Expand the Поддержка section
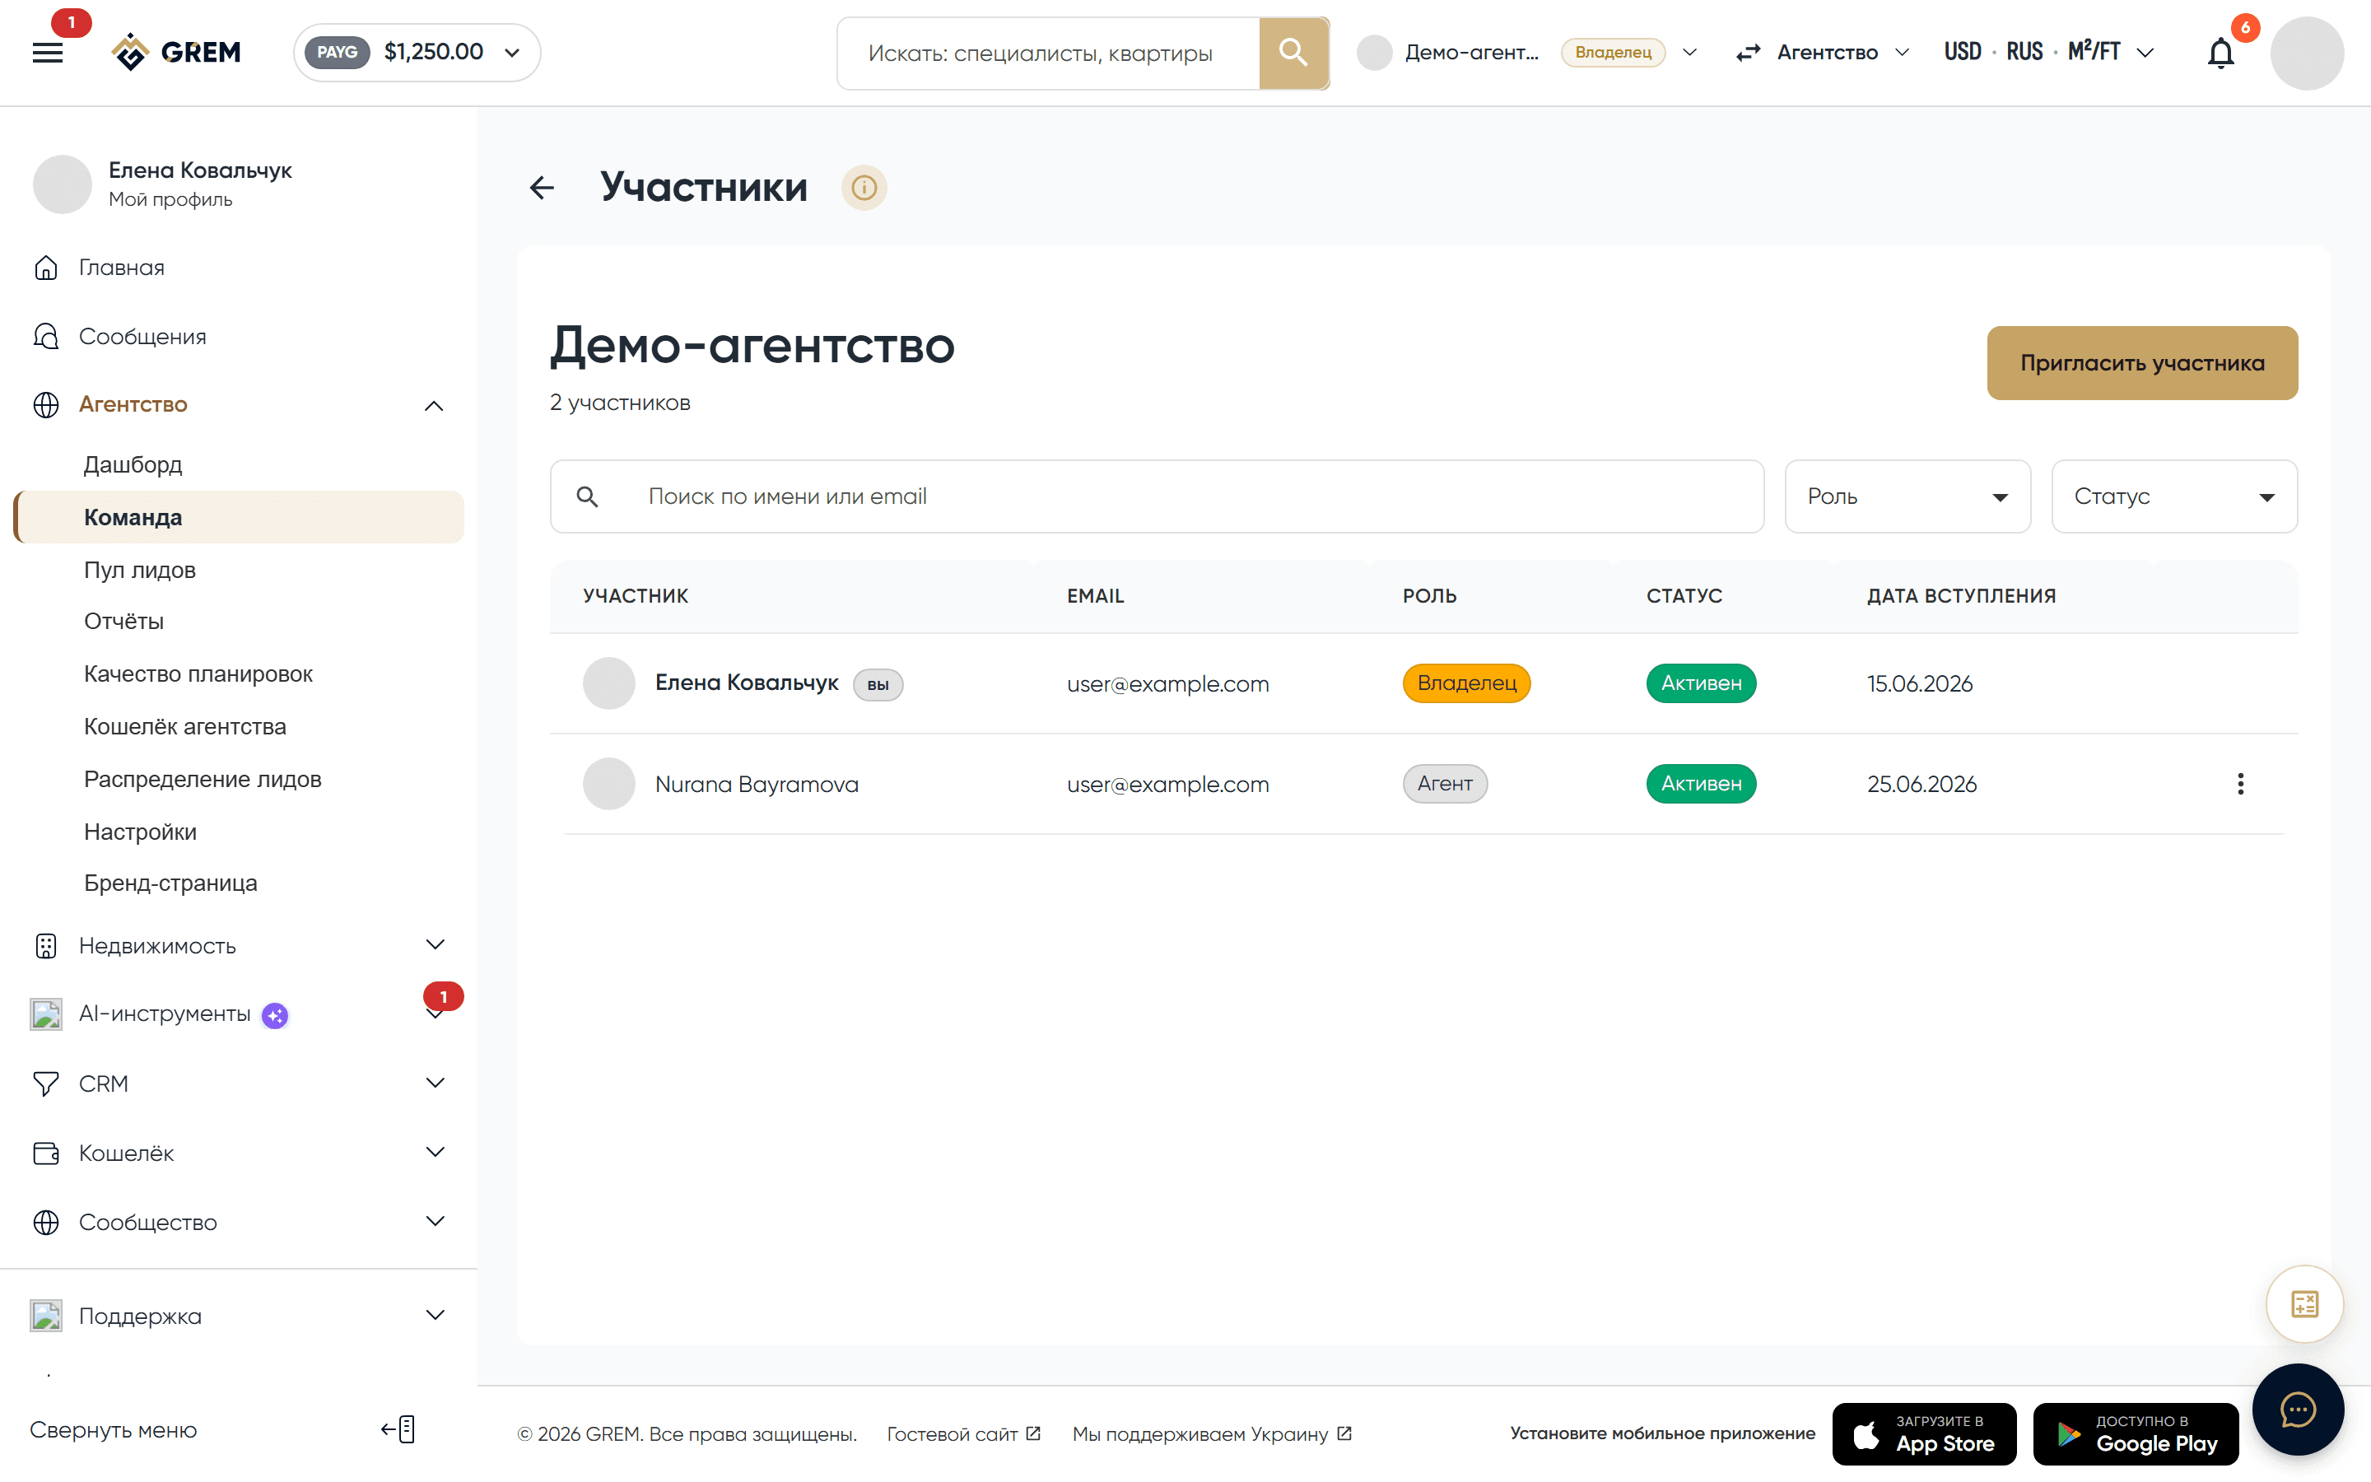 (x=435, y=1316)
